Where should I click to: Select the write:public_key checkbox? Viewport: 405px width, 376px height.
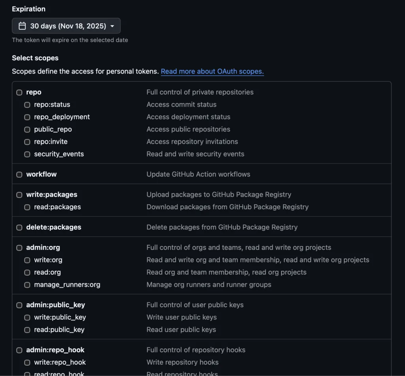click(27, 317)
